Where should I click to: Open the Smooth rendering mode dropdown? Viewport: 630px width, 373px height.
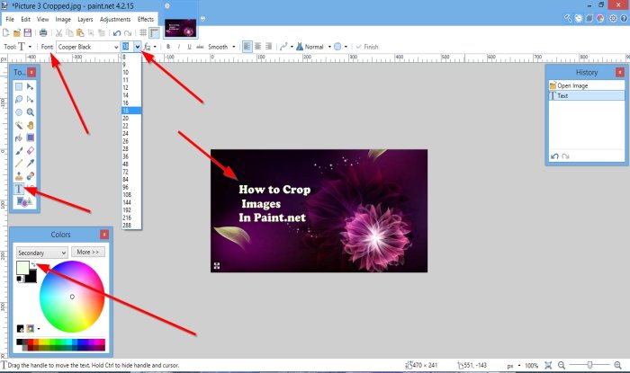coord(221,47)
